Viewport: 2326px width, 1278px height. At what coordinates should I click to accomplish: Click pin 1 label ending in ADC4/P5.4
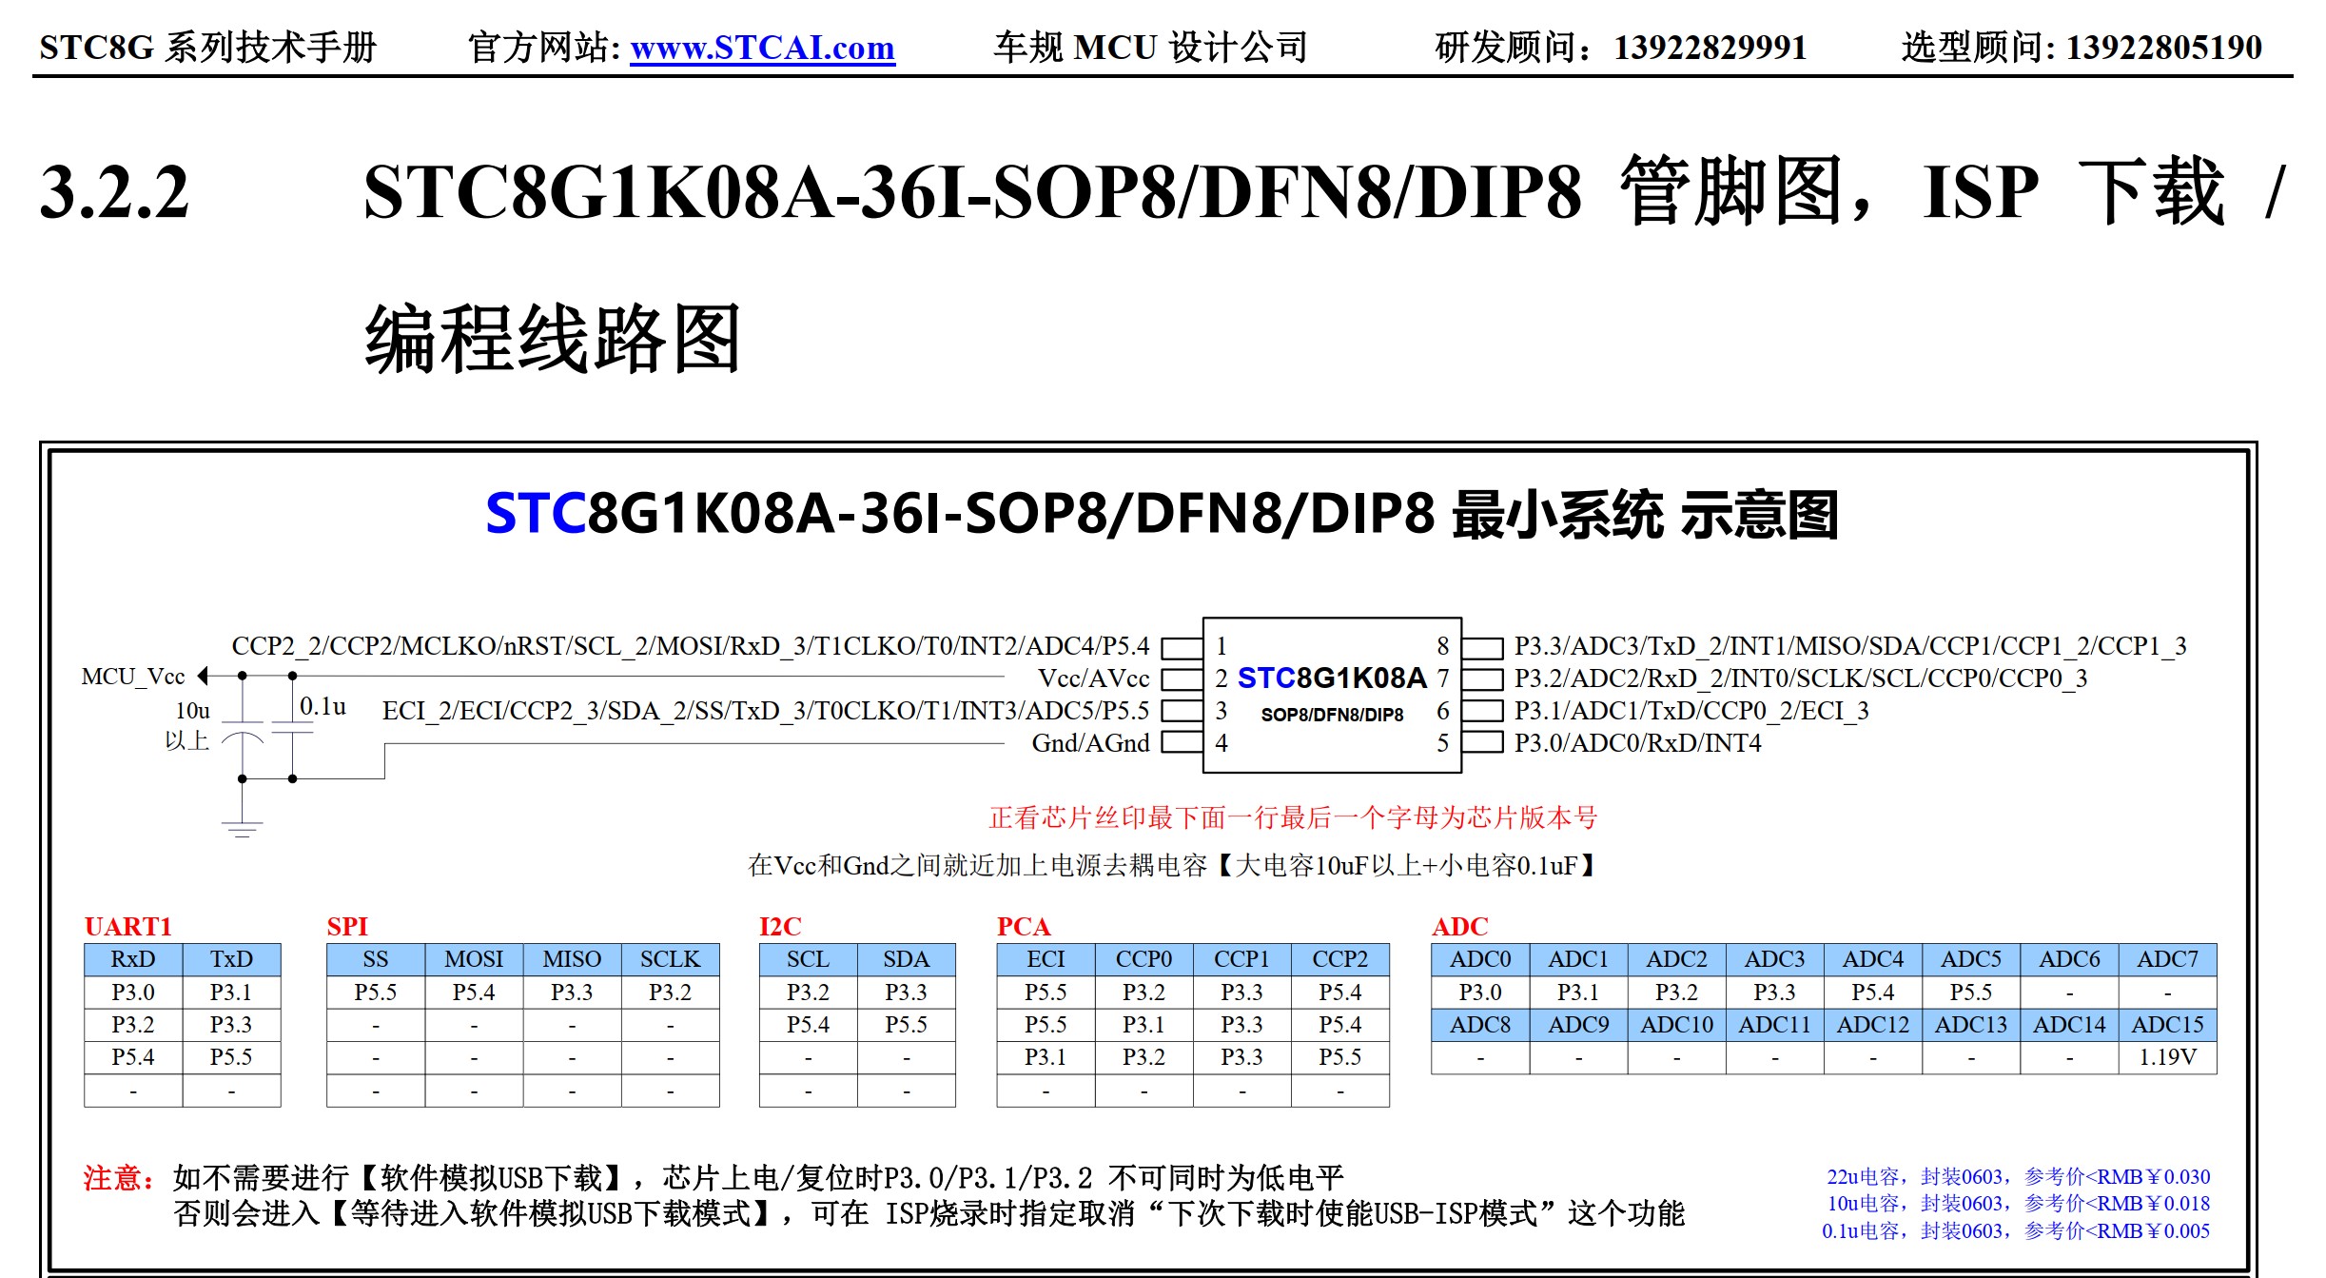click(x=691, y=646)
